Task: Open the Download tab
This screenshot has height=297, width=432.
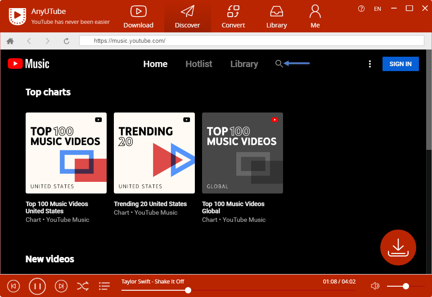Action: tap(138, 17)
